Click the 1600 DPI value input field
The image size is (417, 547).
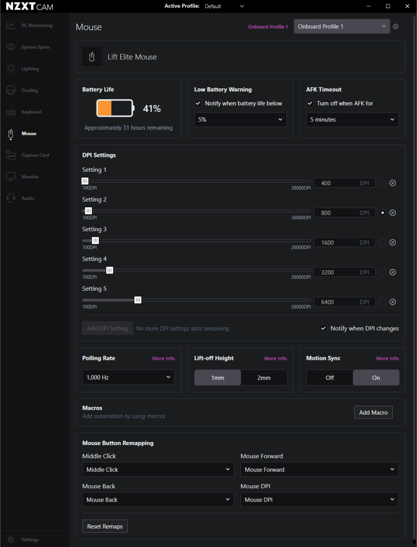pos(345,243)
